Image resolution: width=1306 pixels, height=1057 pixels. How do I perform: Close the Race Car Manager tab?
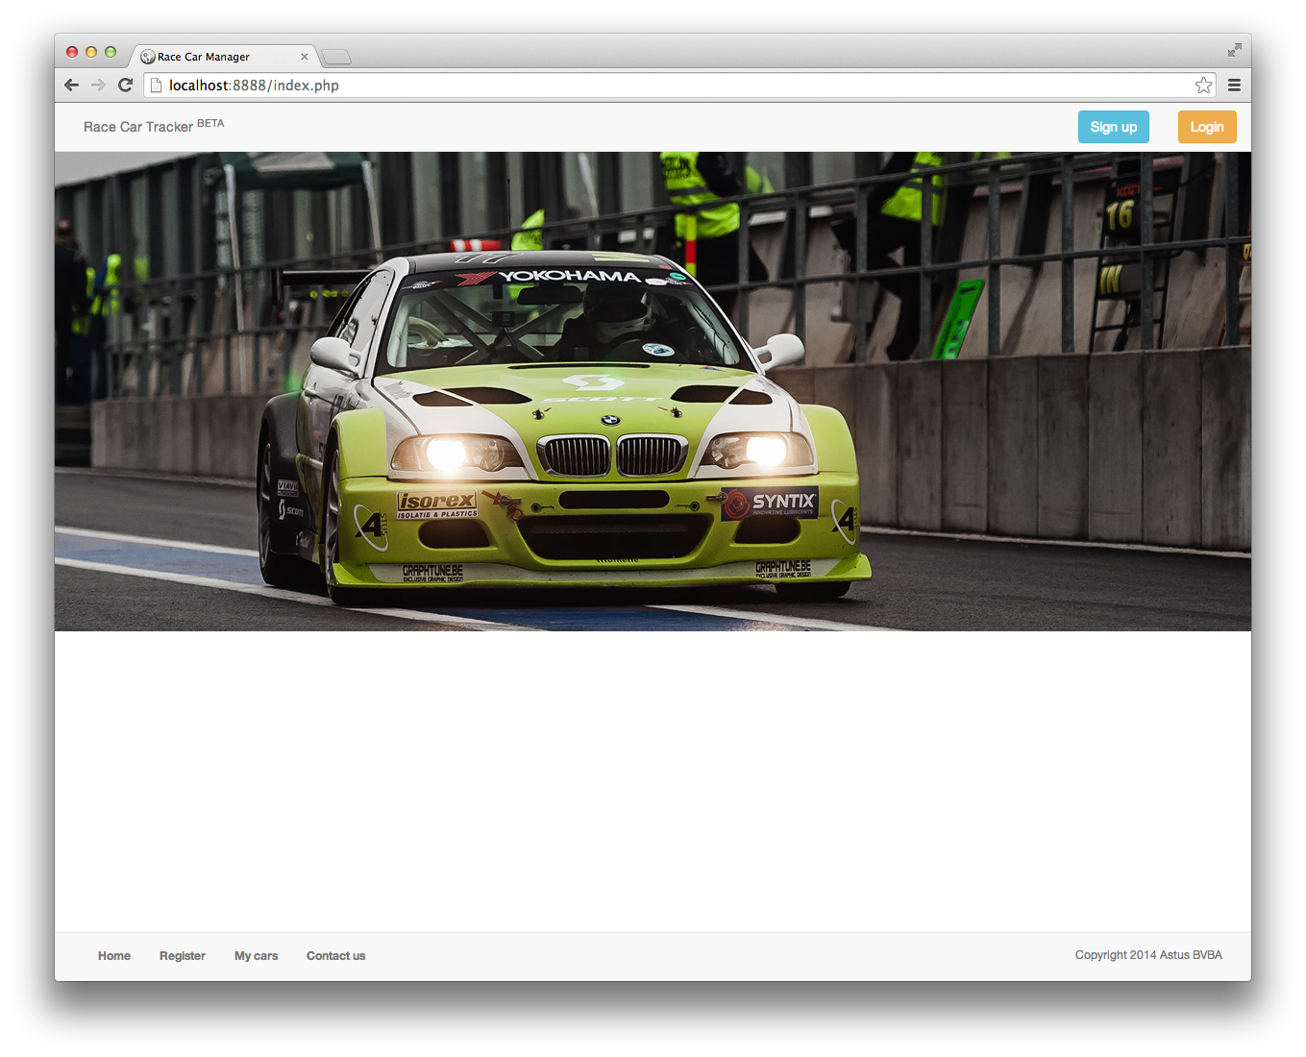(305, 57)
